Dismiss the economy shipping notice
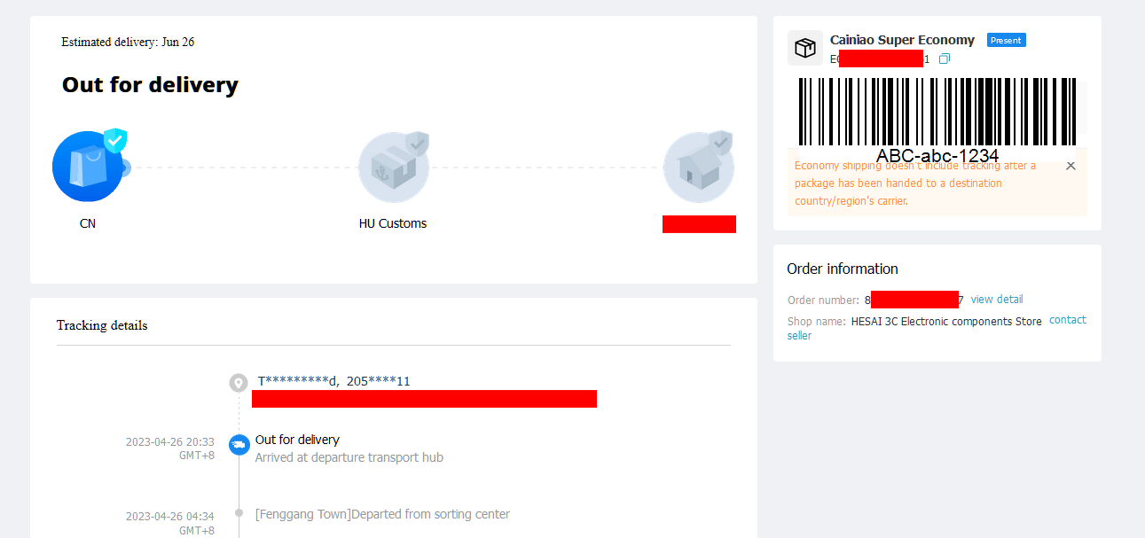 click(x=1070, y=166)
